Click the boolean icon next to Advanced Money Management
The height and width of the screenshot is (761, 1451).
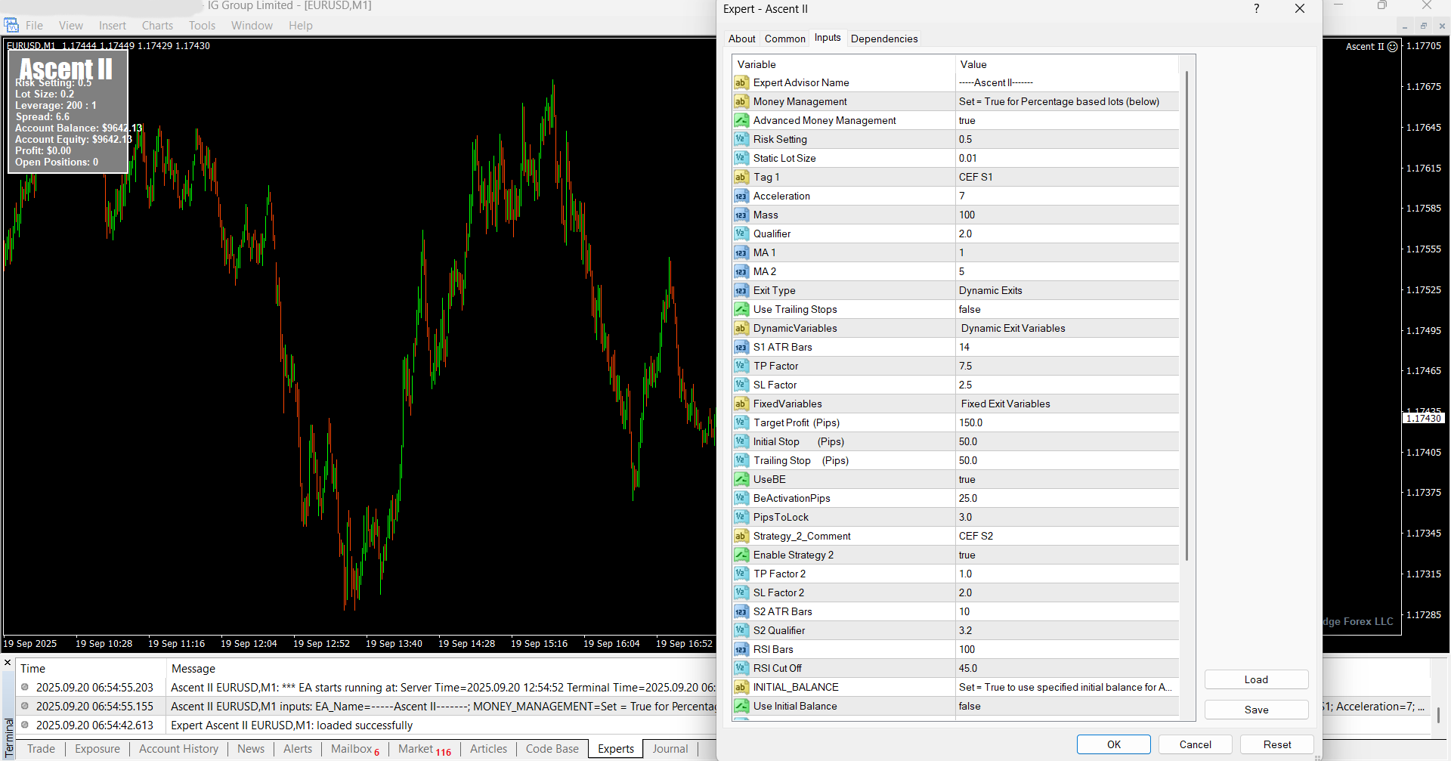[x=741, y=121]
